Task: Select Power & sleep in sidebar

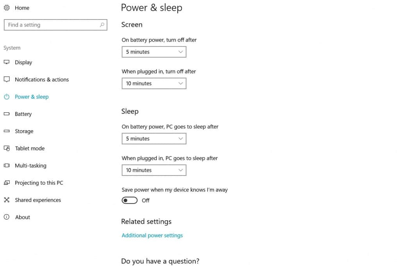Action: [x=32, y=97]
